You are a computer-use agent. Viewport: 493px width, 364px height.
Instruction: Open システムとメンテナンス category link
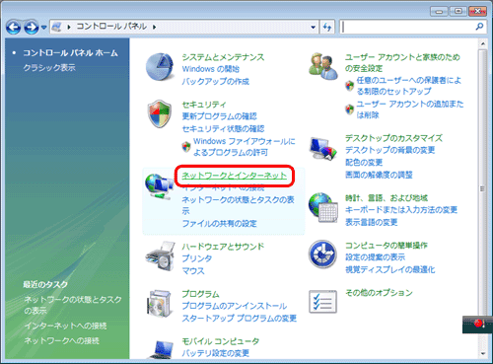(x=223, y=57)
